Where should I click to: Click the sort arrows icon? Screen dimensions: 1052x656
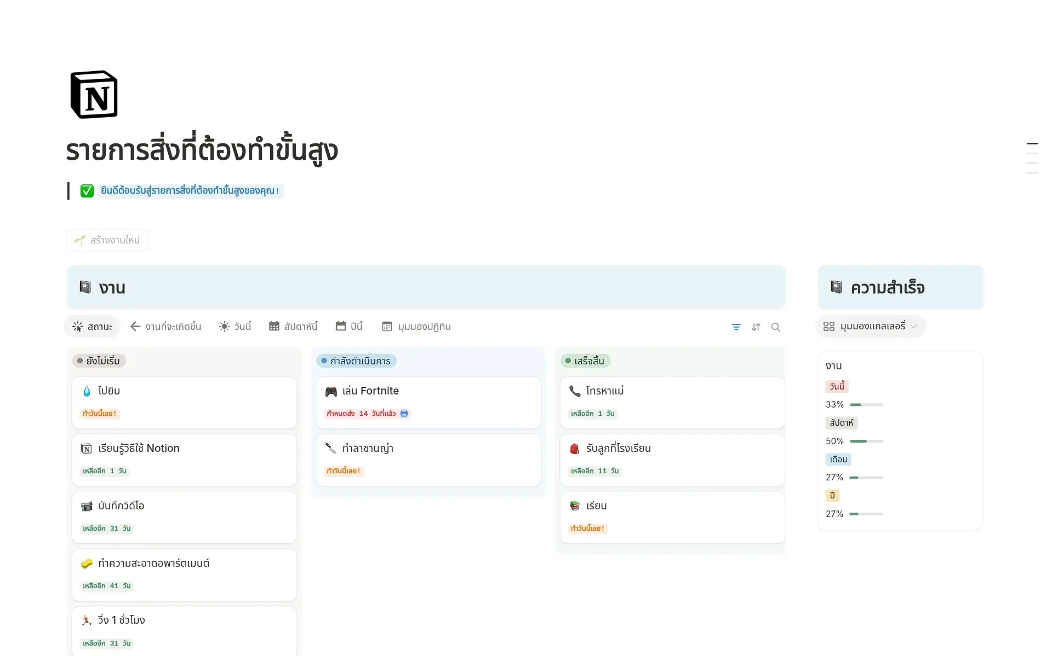tap(756, 327)
